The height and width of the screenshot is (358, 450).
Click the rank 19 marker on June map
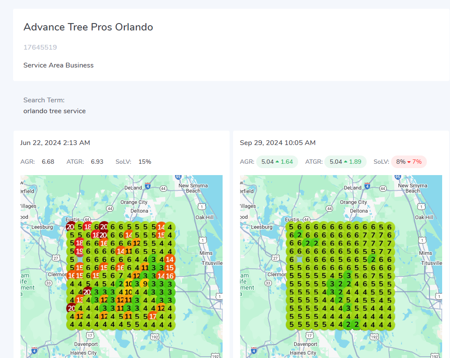point(79,251)
